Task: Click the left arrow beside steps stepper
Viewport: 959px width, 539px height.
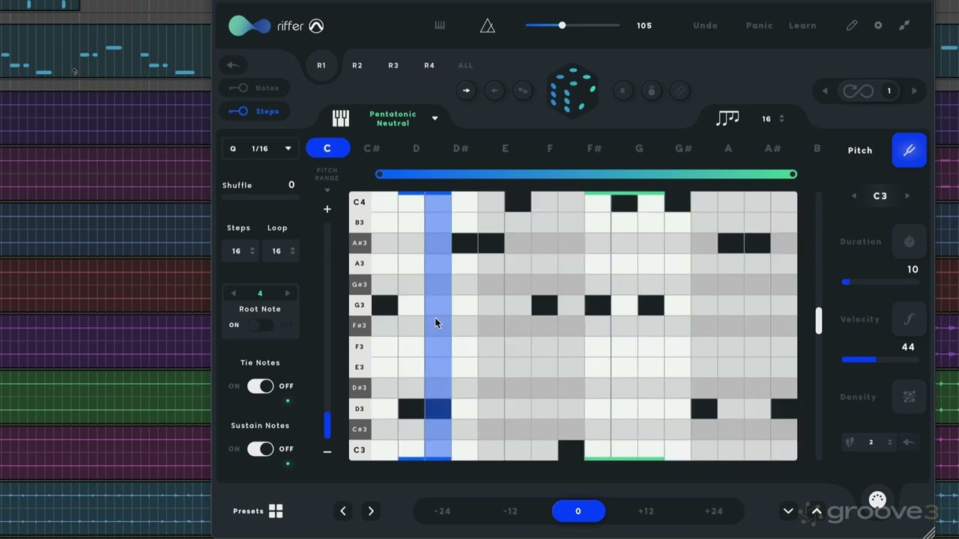Action: [x=908, y=442]
